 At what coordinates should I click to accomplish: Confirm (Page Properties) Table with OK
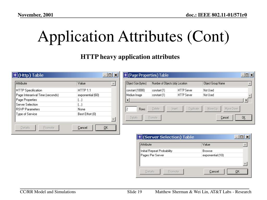tap(244, 117)
